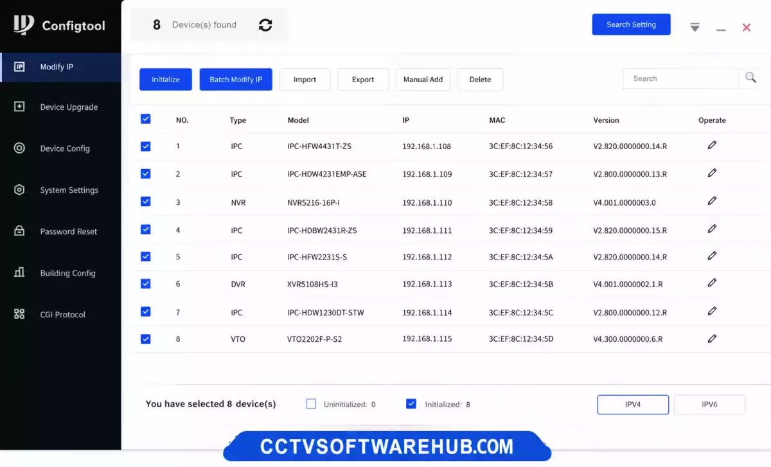Image resolution: width=771 pixels, height=467 pixels.
Task: Click the Import button
Action: point(305,79)
